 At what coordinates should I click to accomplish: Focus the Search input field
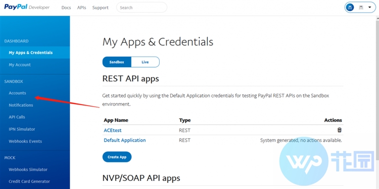141,8
